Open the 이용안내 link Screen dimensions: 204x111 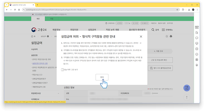tap(154, 23)
